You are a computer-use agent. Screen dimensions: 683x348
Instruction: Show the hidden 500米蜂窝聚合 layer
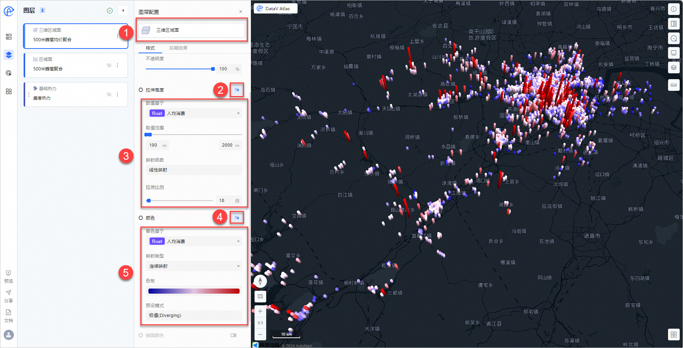(x=109, y=65)
